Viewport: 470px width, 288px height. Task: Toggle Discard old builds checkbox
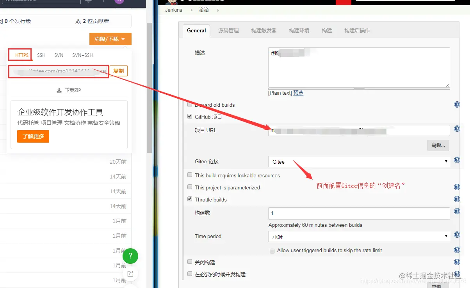tap(190, 104)
